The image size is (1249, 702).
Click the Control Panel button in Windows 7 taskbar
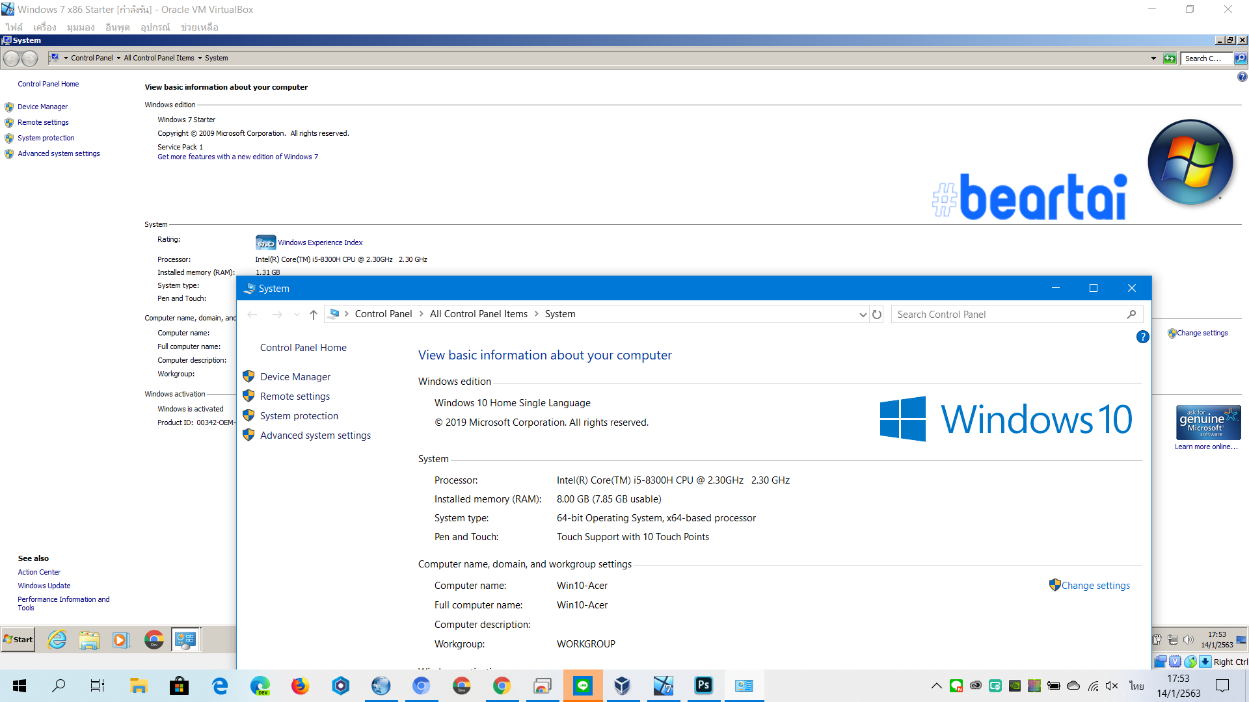[186, 640]
